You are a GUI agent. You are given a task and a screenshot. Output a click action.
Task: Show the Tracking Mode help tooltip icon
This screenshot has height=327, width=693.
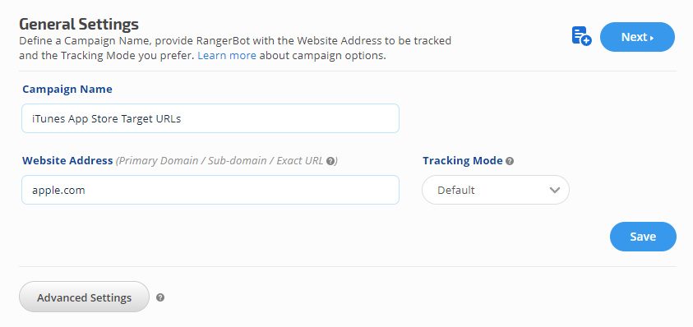(510, 161)
